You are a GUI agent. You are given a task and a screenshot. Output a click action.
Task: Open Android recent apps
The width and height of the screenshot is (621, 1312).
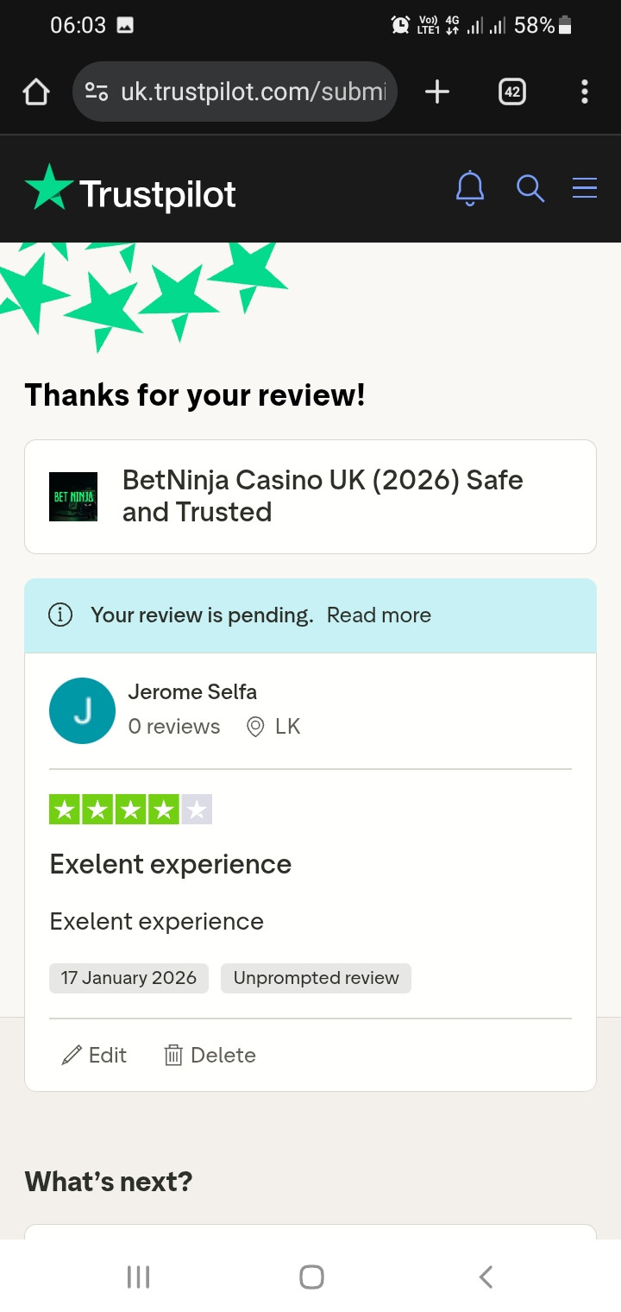pos(138,1277)
